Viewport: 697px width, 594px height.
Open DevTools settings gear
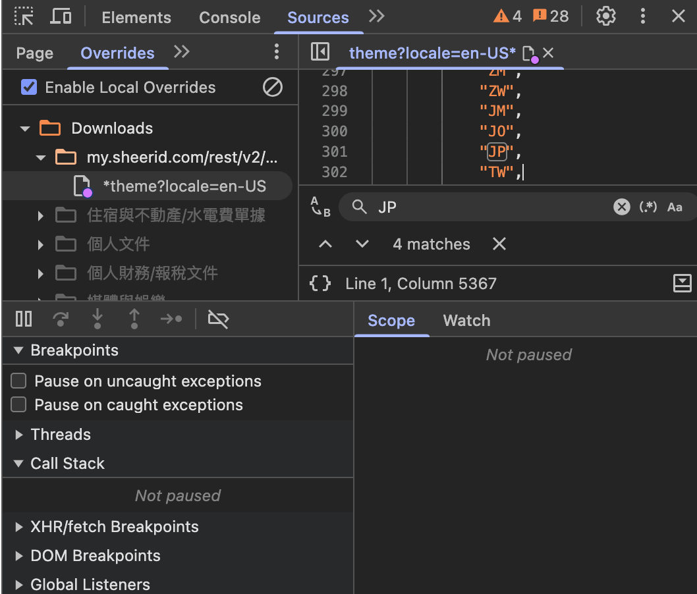click(605, 16)
